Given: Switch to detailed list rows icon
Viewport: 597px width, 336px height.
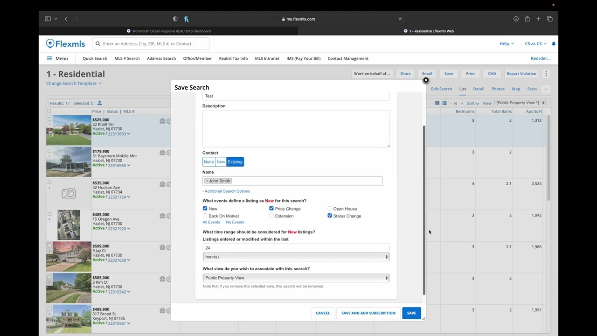Looking at the screenshot, I should point(444,103).
